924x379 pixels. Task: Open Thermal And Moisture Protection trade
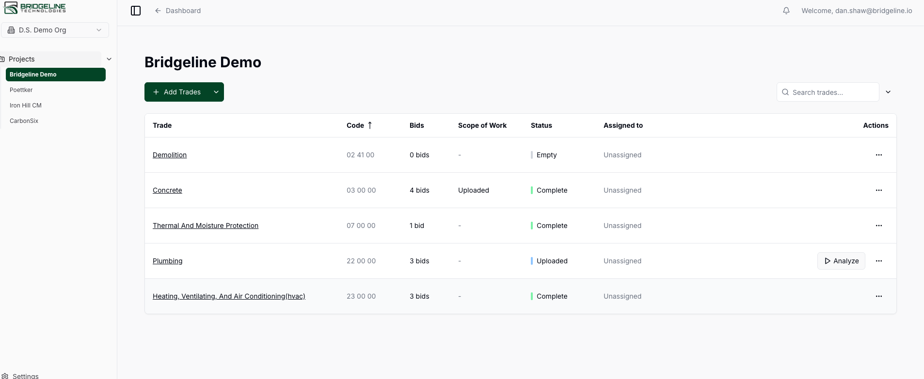pos(206,226)
